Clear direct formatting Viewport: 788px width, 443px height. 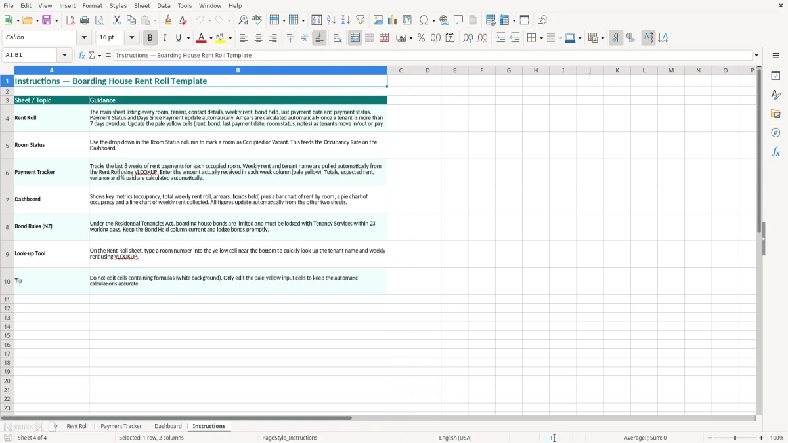[x=183, y=20]
